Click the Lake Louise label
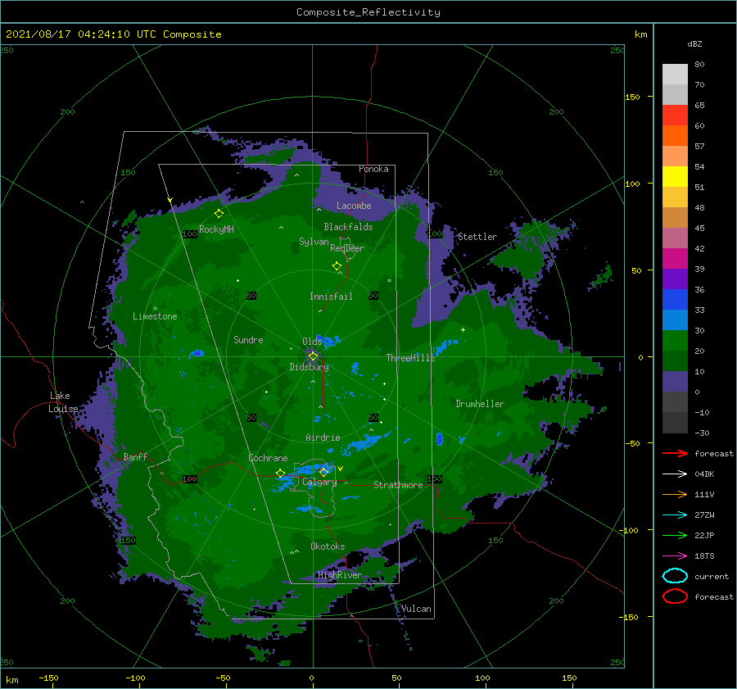The image size is (737, 689). pos(63,402)
